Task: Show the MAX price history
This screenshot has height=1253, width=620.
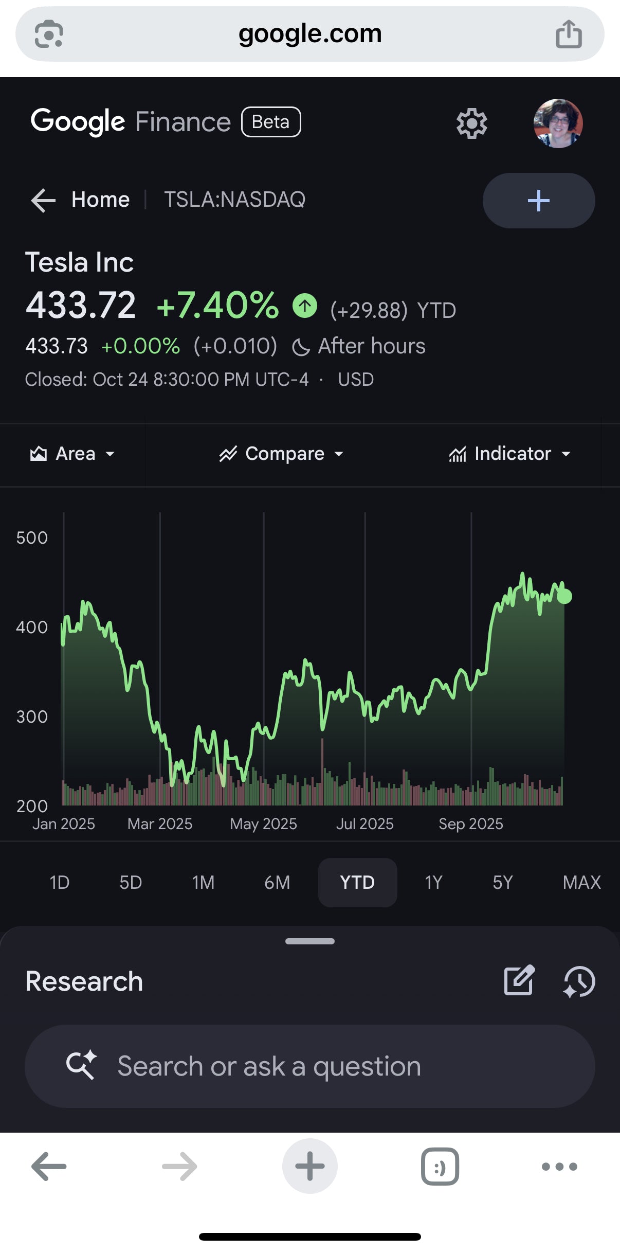Action: coord(581,883)
